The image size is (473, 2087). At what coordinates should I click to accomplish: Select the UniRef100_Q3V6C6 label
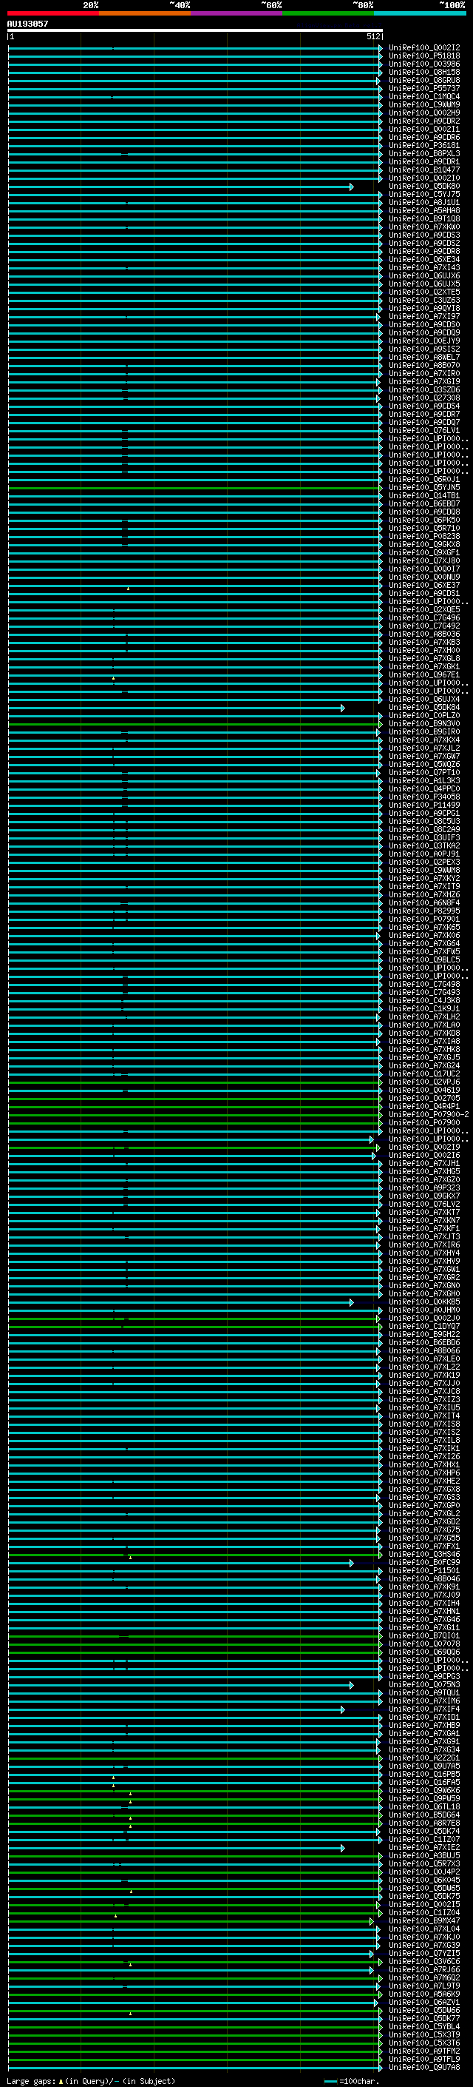click(x=424, y=1961)
